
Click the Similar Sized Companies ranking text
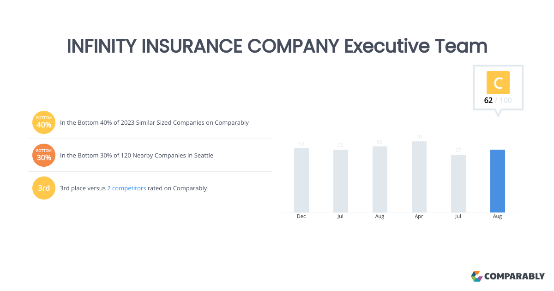pos(155,122)
